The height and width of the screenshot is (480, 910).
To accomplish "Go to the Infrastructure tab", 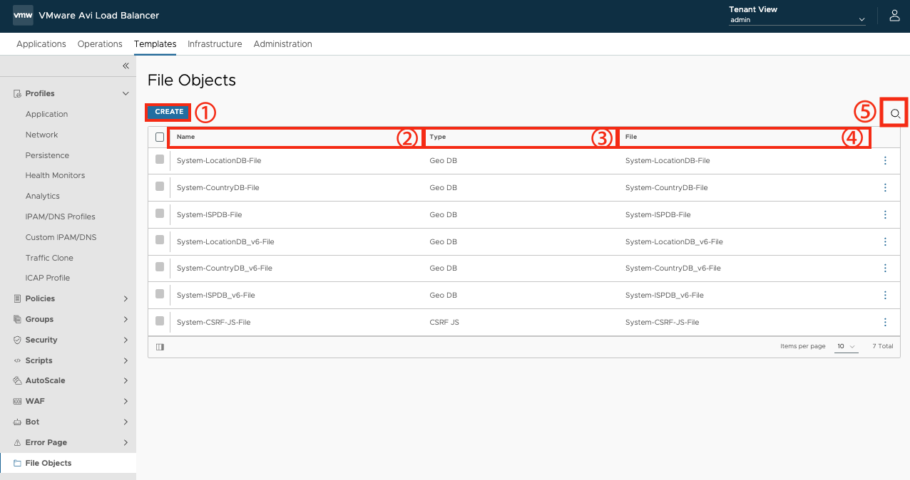I will click(215, 44).
